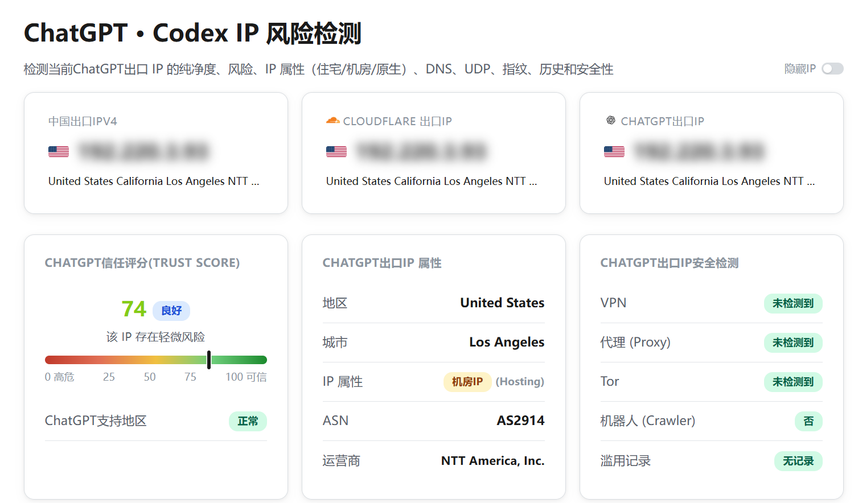Click the Tor row label

click(610, 381)
